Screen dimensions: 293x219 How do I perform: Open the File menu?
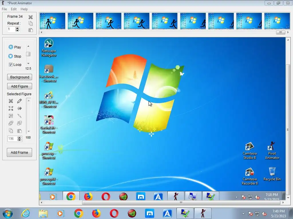pyautogui.click(x=4, y=9)
